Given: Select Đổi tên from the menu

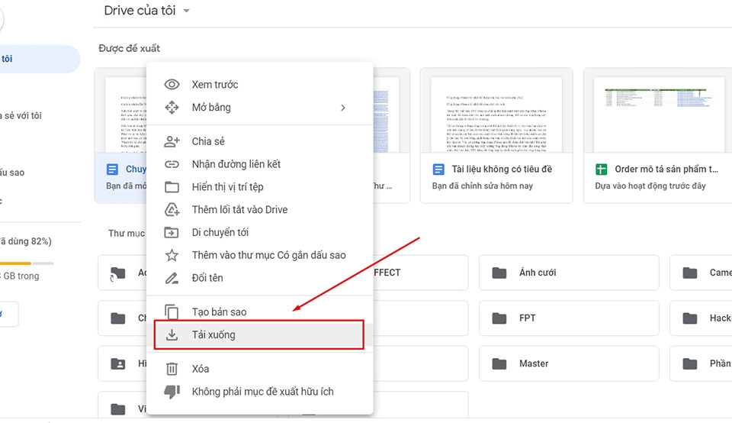Looking at the screenshot, I should [259, 278].
